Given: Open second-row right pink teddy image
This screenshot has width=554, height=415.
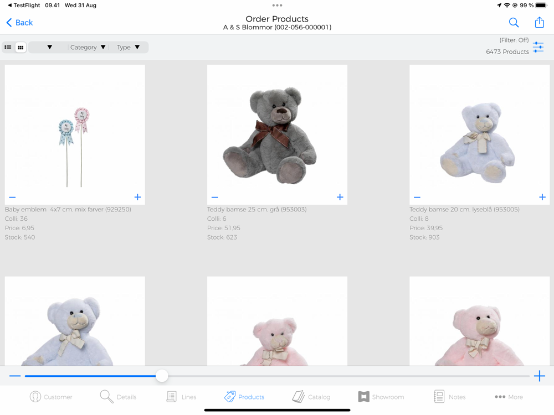Looking at the screenshot, I should pos(479,321).
